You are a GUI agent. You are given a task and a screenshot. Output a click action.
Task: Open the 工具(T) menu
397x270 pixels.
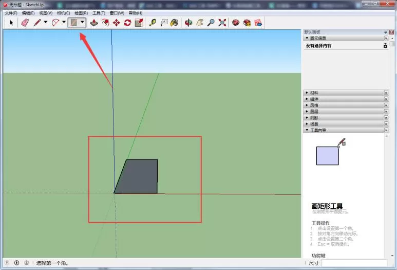[x=99, y=13]
